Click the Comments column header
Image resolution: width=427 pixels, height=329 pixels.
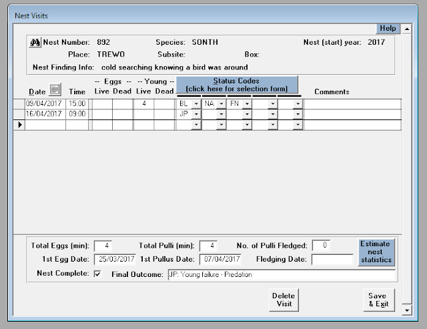coord(332,92)
